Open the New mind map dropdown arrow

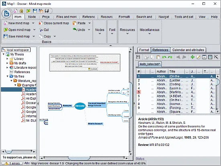[33, 23]
